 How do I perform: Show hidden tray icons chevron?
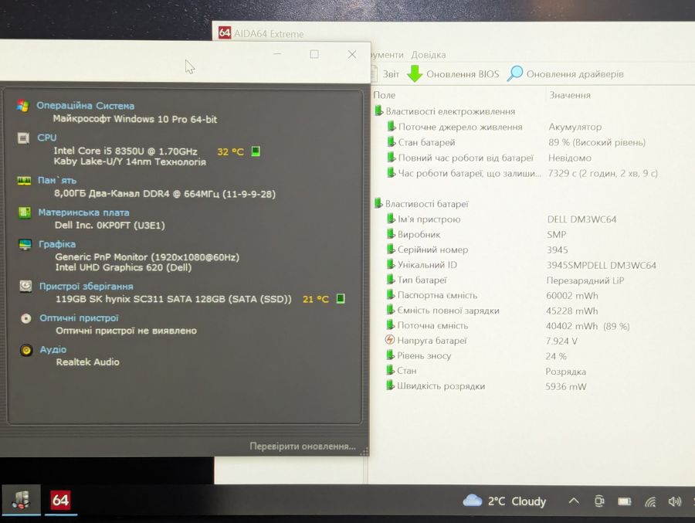tap(574, 501)
